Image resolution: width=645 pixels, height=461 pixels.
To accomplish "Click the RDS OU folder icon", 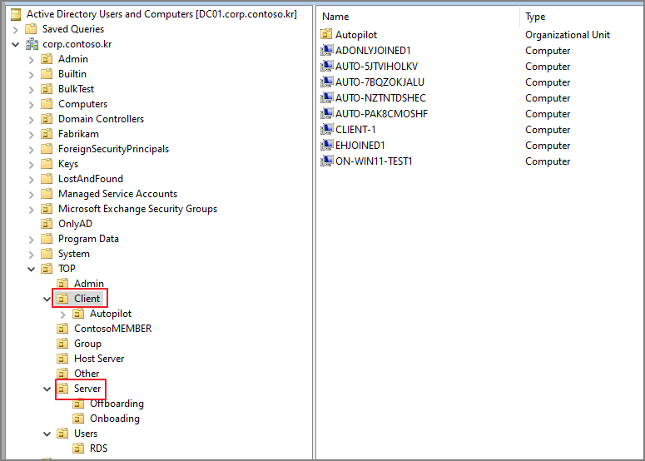I will pos(78,449).
